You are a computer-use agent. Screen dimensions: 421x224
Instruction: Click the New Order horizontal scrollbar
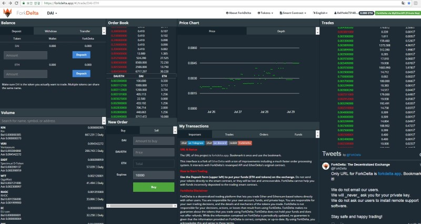pyautogui.click(x=142, y=206)
